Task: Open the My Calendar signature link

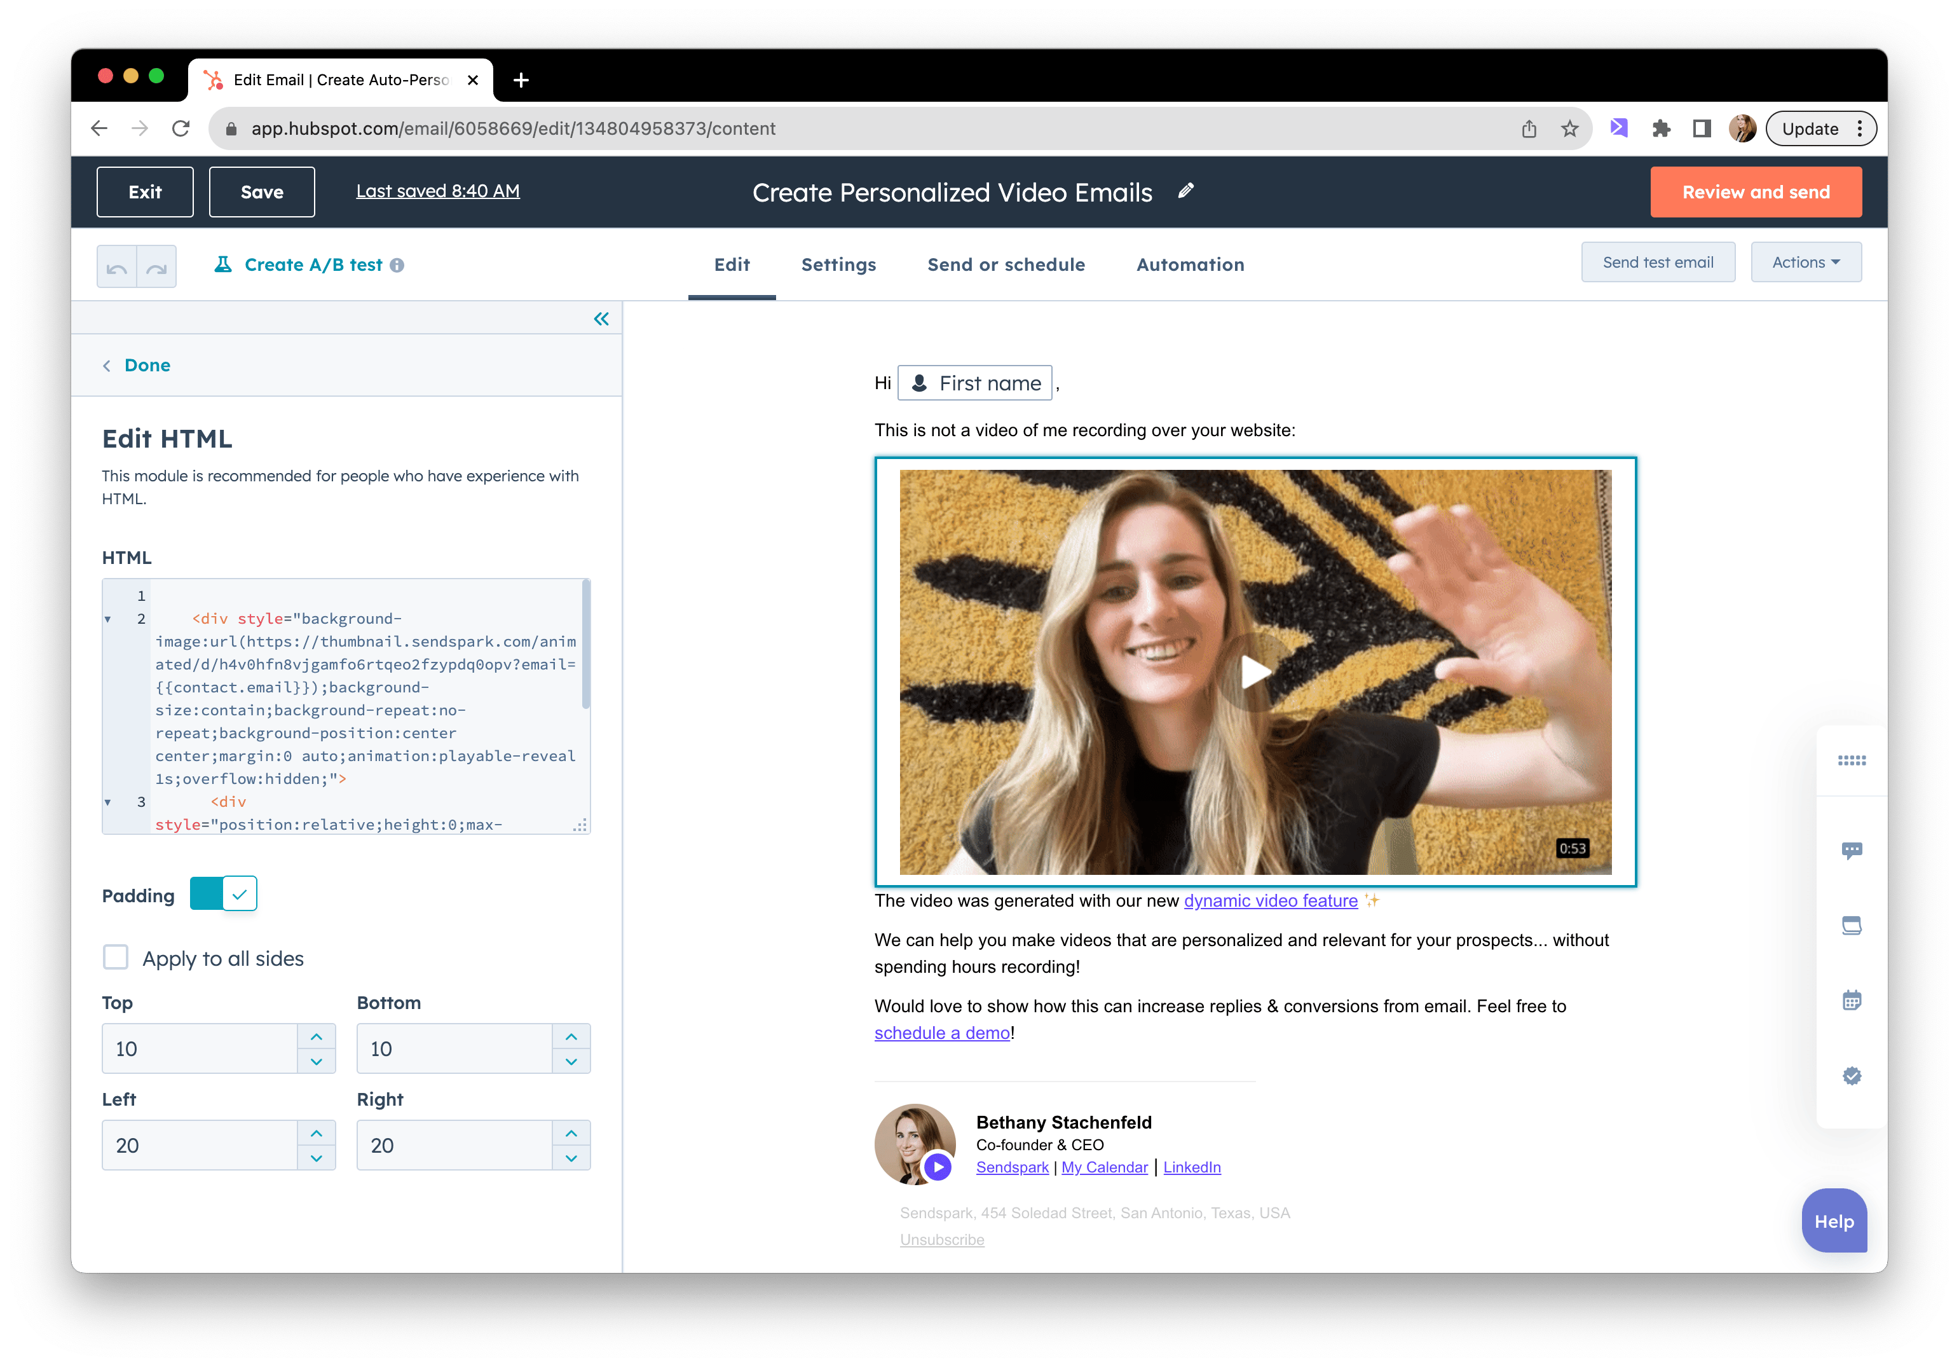Action: point(1104,1167)
